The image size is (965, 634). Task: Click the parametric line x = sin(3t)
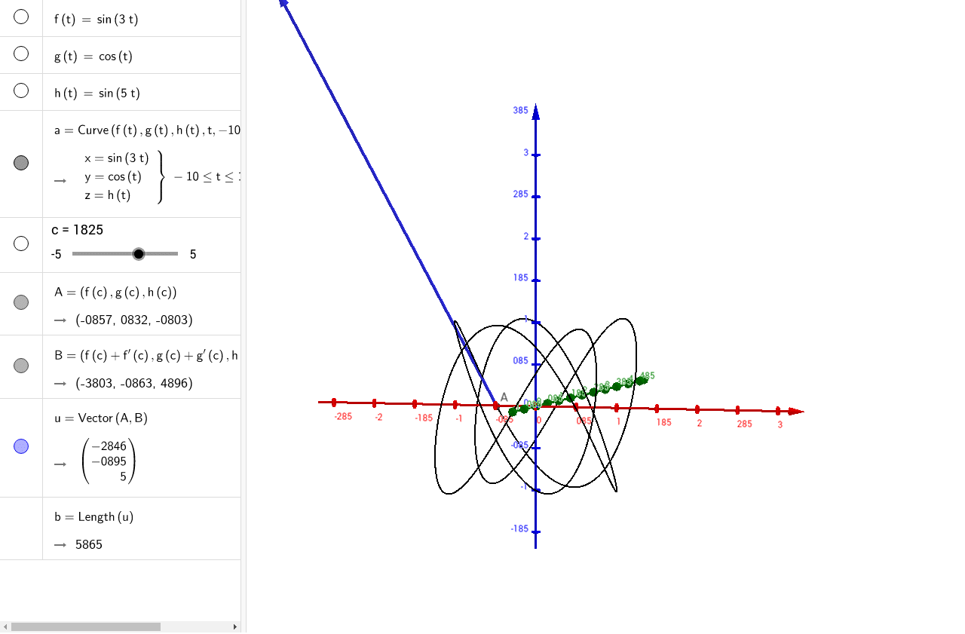pos(117,158)
